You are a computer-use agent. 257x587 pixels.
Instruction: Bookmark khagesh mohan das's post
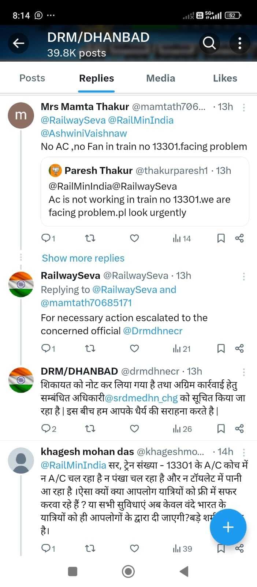click(221, 548)
